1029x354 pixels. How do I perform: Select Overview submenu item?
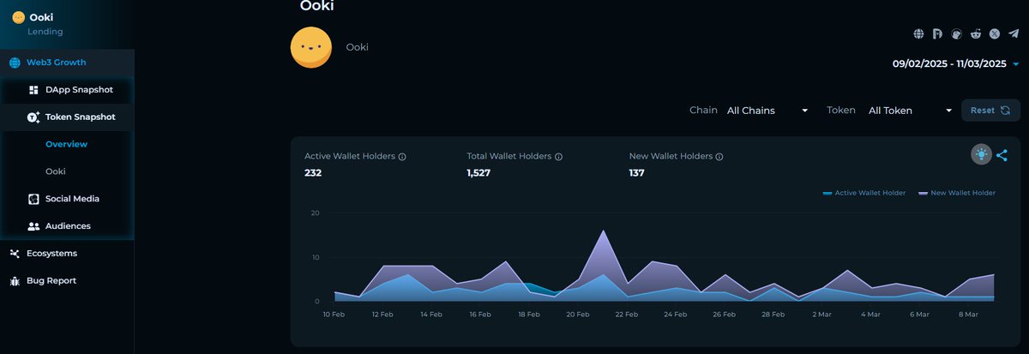(66, 144)
